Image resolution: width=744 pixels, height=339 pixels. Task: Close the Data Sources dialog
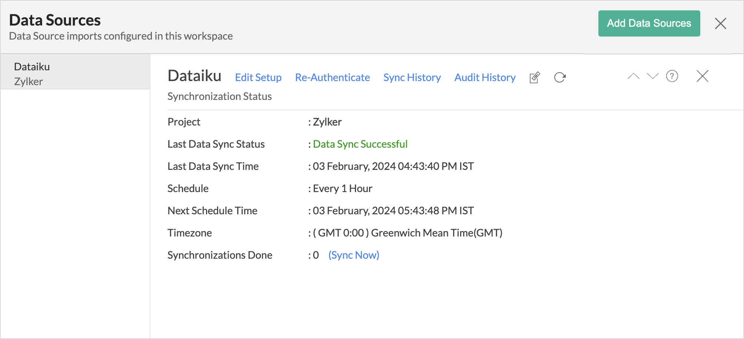(x=720, y=24)
